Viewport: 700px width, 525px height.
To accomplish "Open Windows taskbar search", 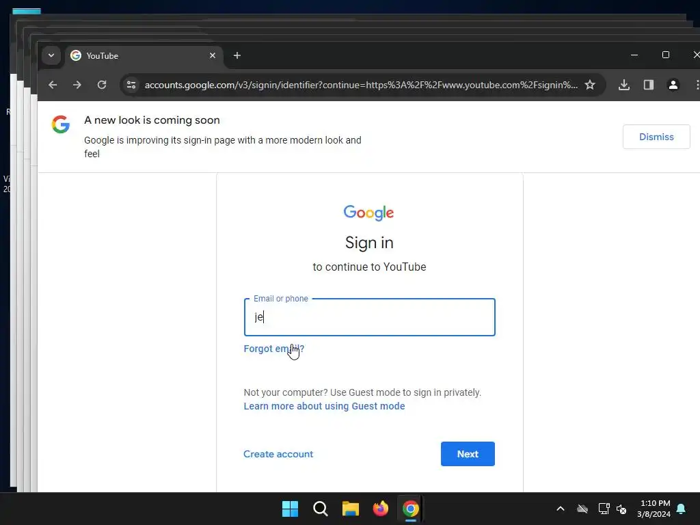I will point(320,509).
